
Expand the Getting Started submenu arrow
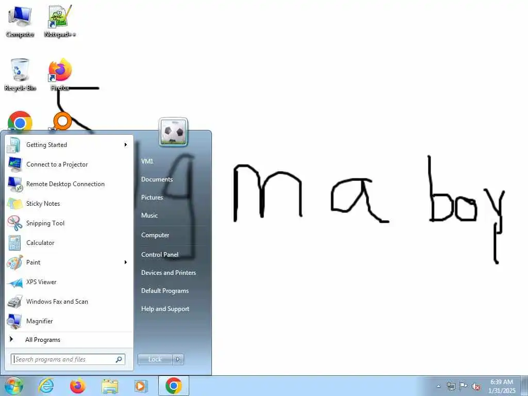[126, 145]
